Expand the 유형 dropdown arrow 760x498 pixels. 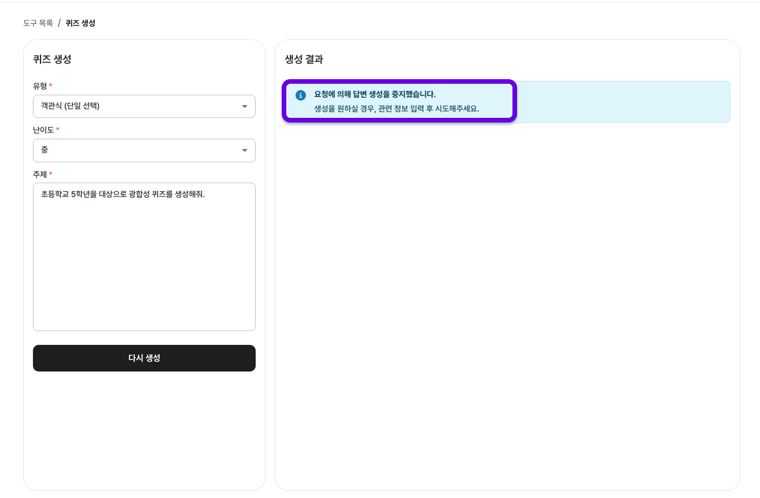[244, 106]
